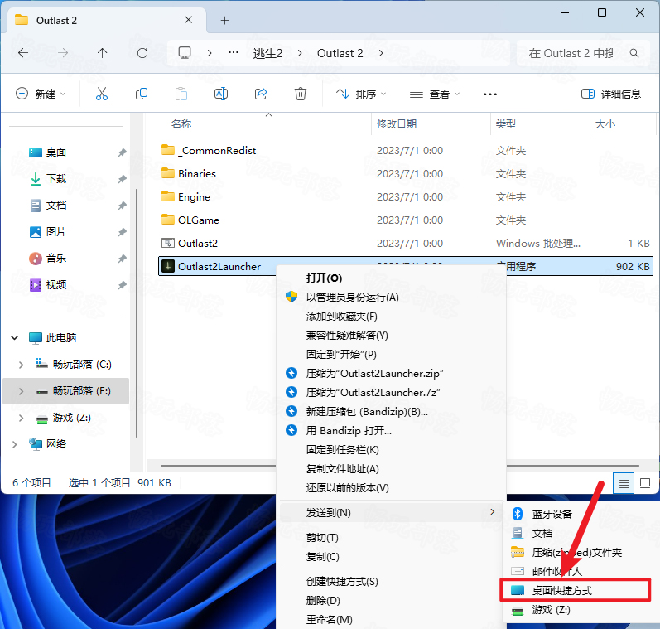660x629 pixels.
Task: Open 查看 view dropdown
Action: (435, 94)
